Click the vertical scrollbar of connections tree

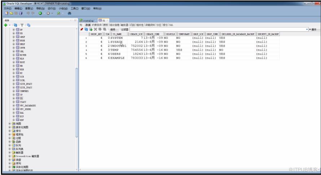(x=76, y=102)
